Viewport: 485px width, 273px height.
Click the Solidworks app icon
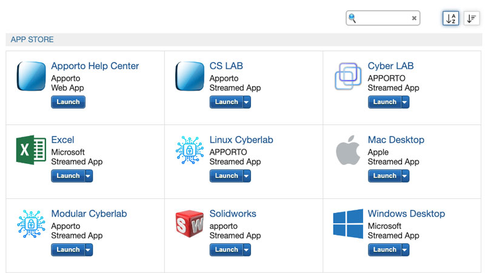tap(189, 224)
